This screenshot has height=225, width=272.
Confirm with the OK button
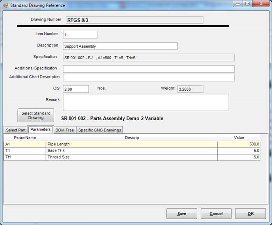[x=250, y=214]
